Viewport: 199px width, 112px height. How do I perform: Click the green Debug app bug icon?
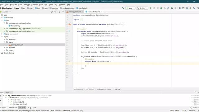click(x=161, y=8)
